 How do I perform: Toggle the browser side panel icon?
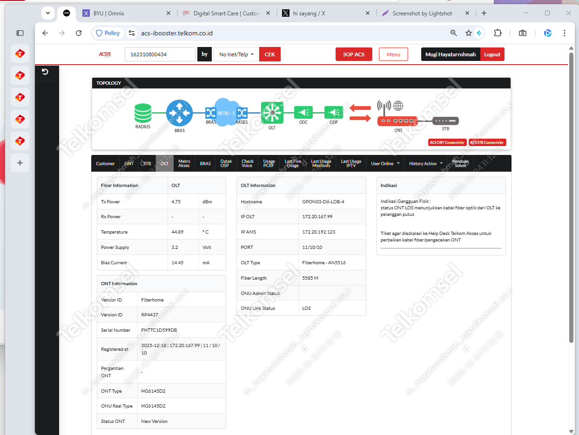click(x=20, y=33)
